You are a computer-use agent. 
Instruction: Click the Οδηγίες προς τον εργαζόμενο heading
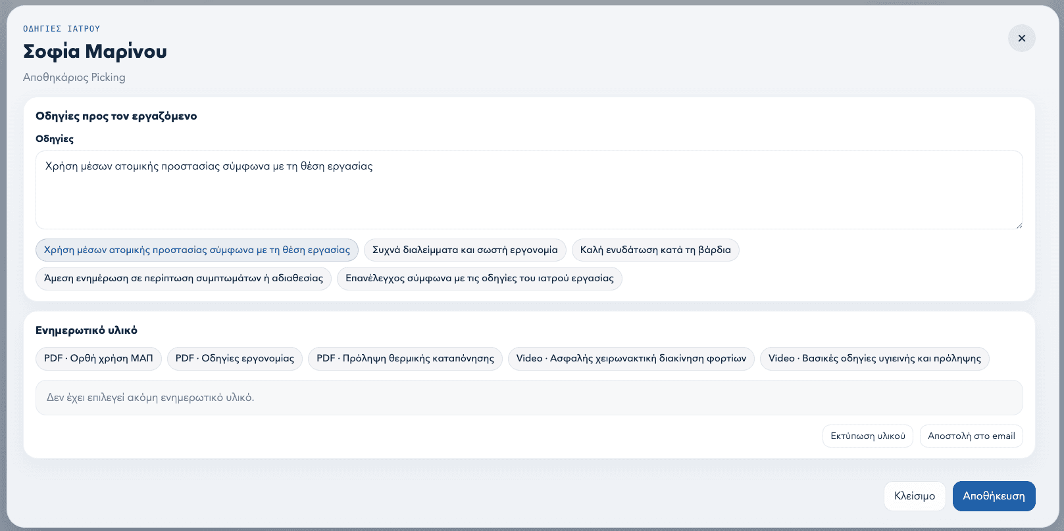click(x=116, y=116)
